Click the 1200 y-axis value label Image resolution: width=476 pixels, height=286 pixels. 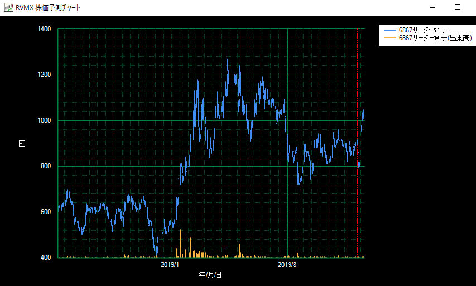pyautogui.click(x=45, y=75)
